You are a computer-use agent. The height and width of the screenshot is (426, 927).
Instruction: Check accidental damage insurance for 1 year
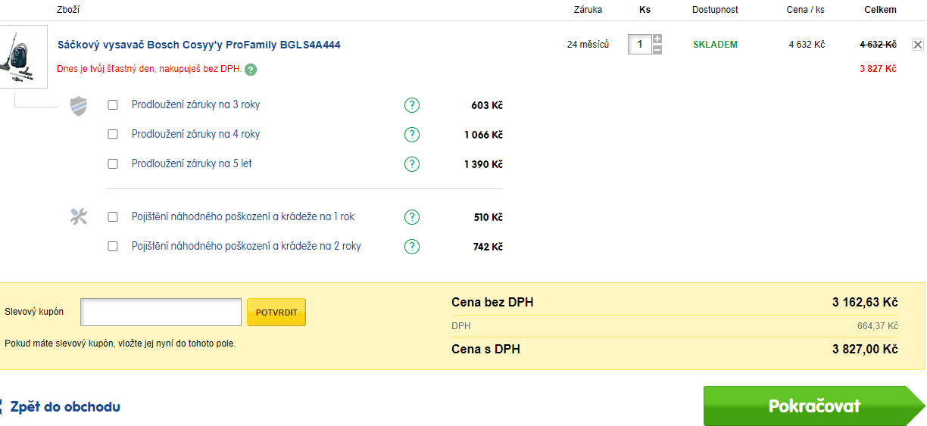[x=113, y=217]
